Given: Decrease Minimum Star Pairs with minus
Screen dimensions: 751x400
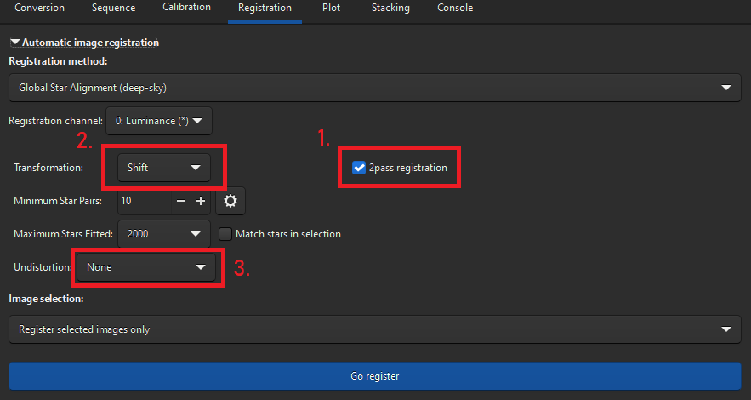Looking at the screenshot, I should (181, 201).
